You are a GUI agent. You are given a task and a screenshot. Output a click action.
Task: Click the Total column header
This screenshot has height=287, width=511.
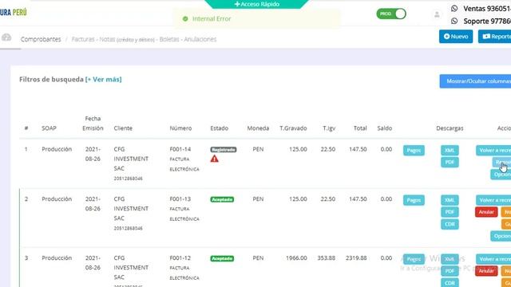point(360,128)
